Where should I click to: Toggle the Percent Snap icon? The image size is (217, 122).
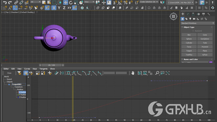tap(126, 3)
